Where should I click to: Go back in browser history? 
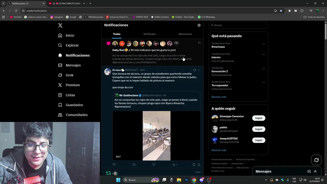pyautogui.click(x=4, y=11)
